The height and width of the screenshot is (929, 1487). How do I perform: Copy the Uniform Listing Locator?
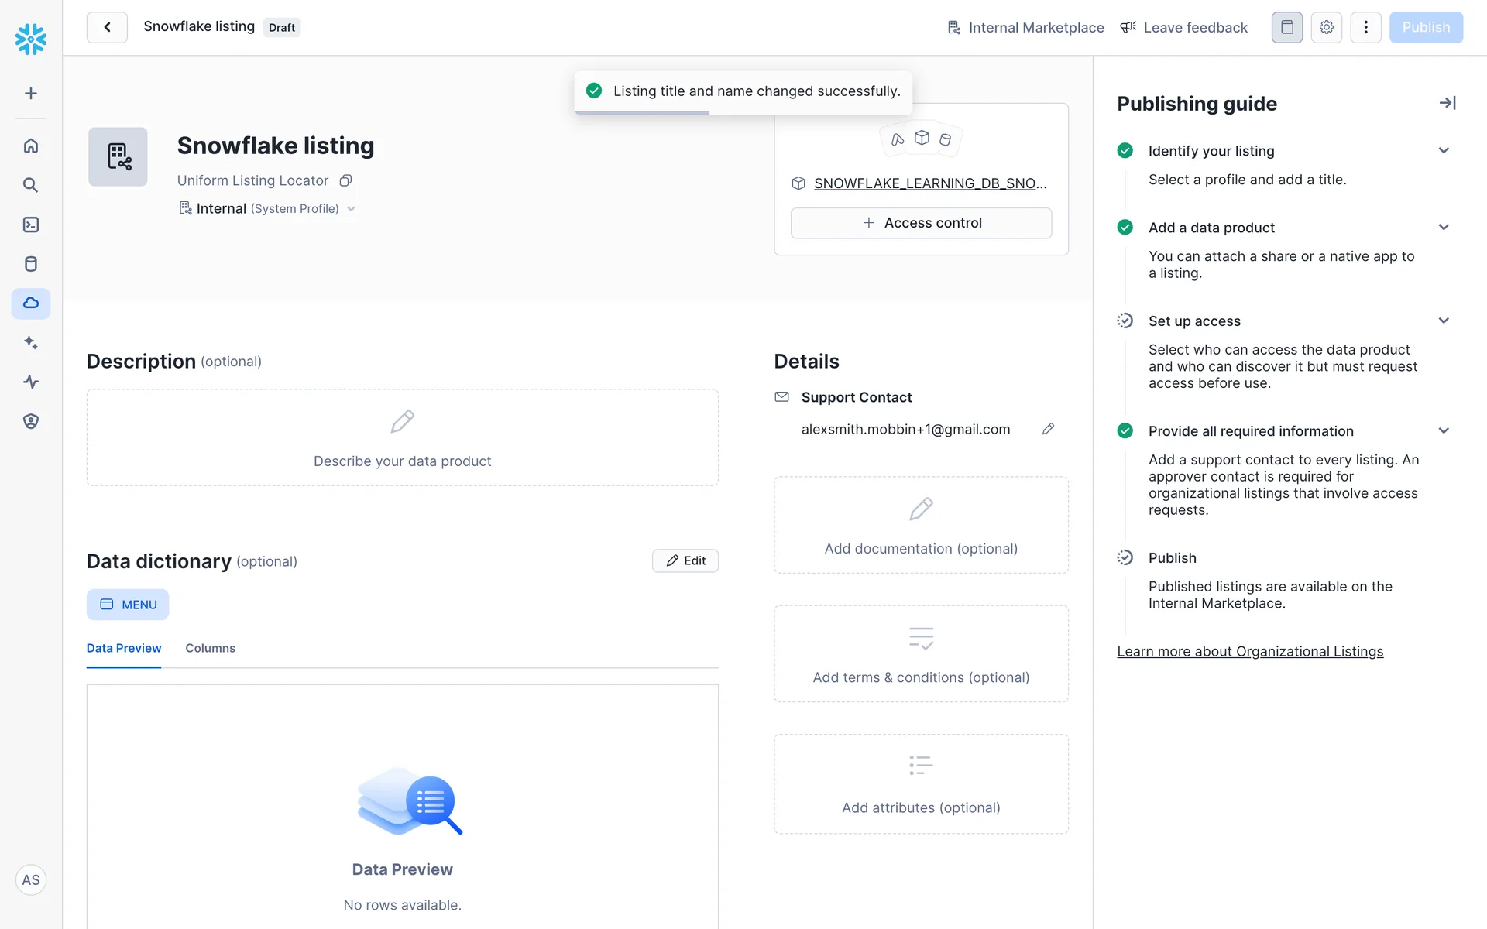(x=346, y=180)
